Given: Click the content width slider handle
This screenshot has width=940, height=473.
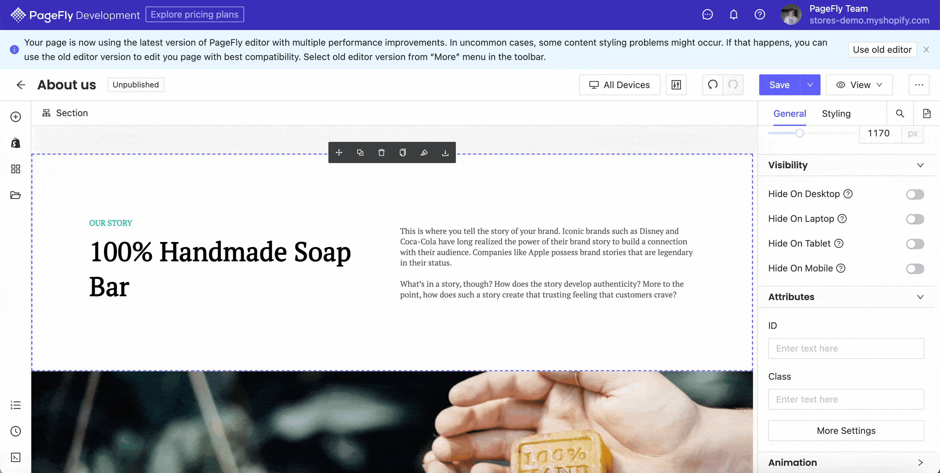Looking at the screenshot, I should [800, 133].
